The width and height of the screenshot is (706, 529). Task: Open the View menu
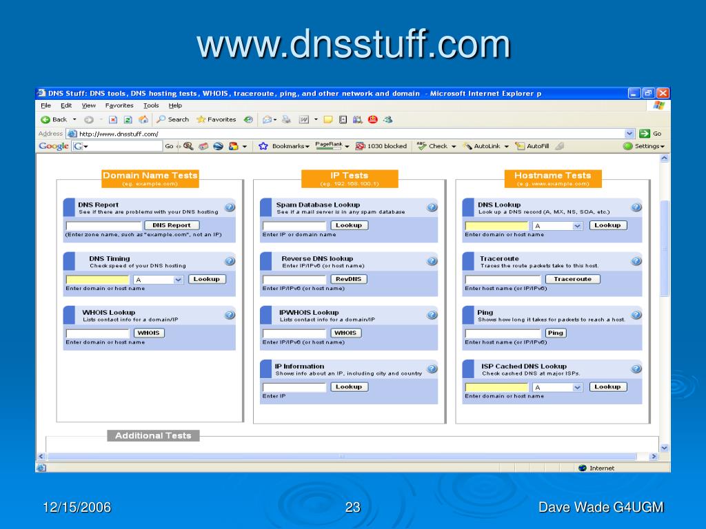click(89, 105)
